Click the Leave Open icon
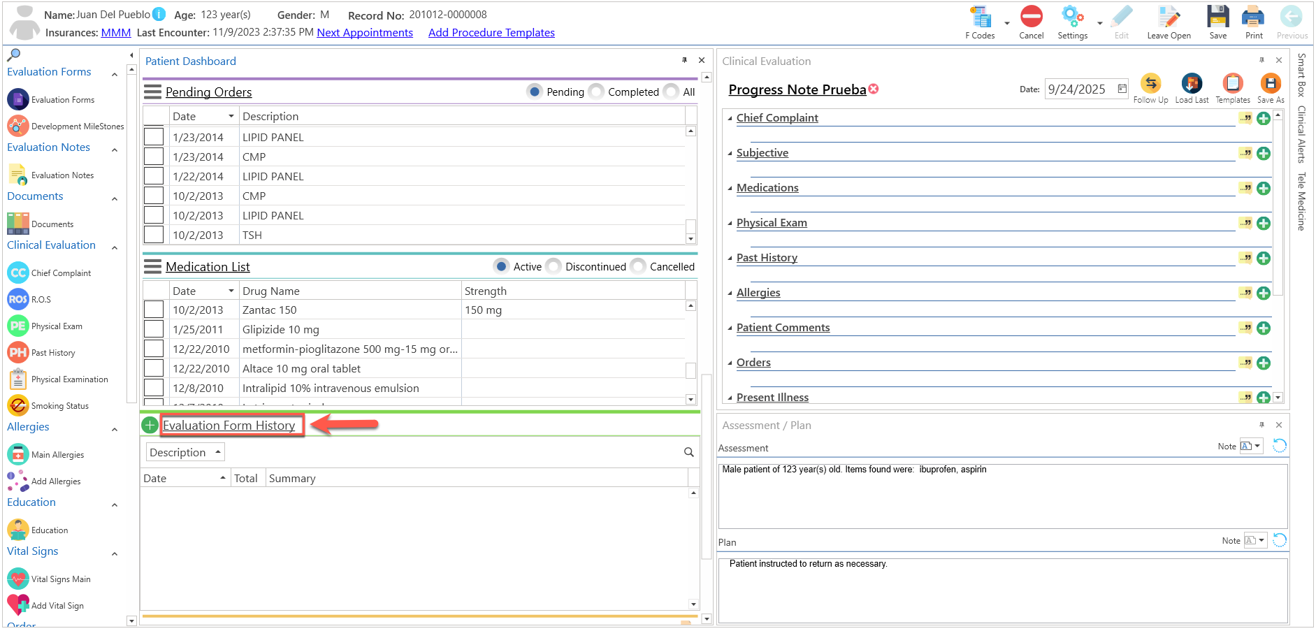Viewport: 1316px width, 631px height. (x=1169, y=17)
